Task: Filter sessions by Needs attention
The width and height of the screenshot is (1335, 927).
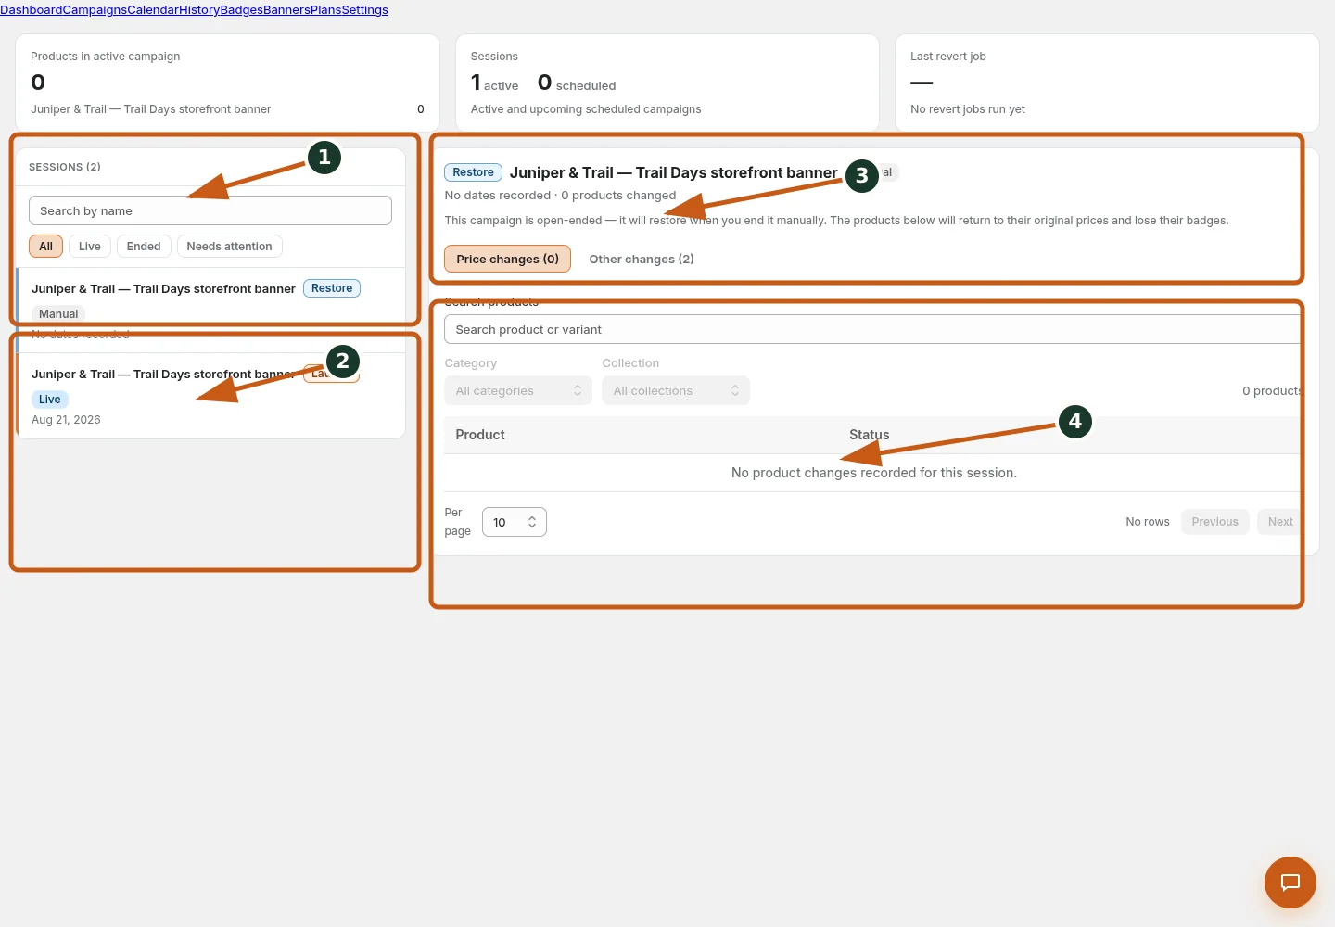Action: tap(229, 247)
